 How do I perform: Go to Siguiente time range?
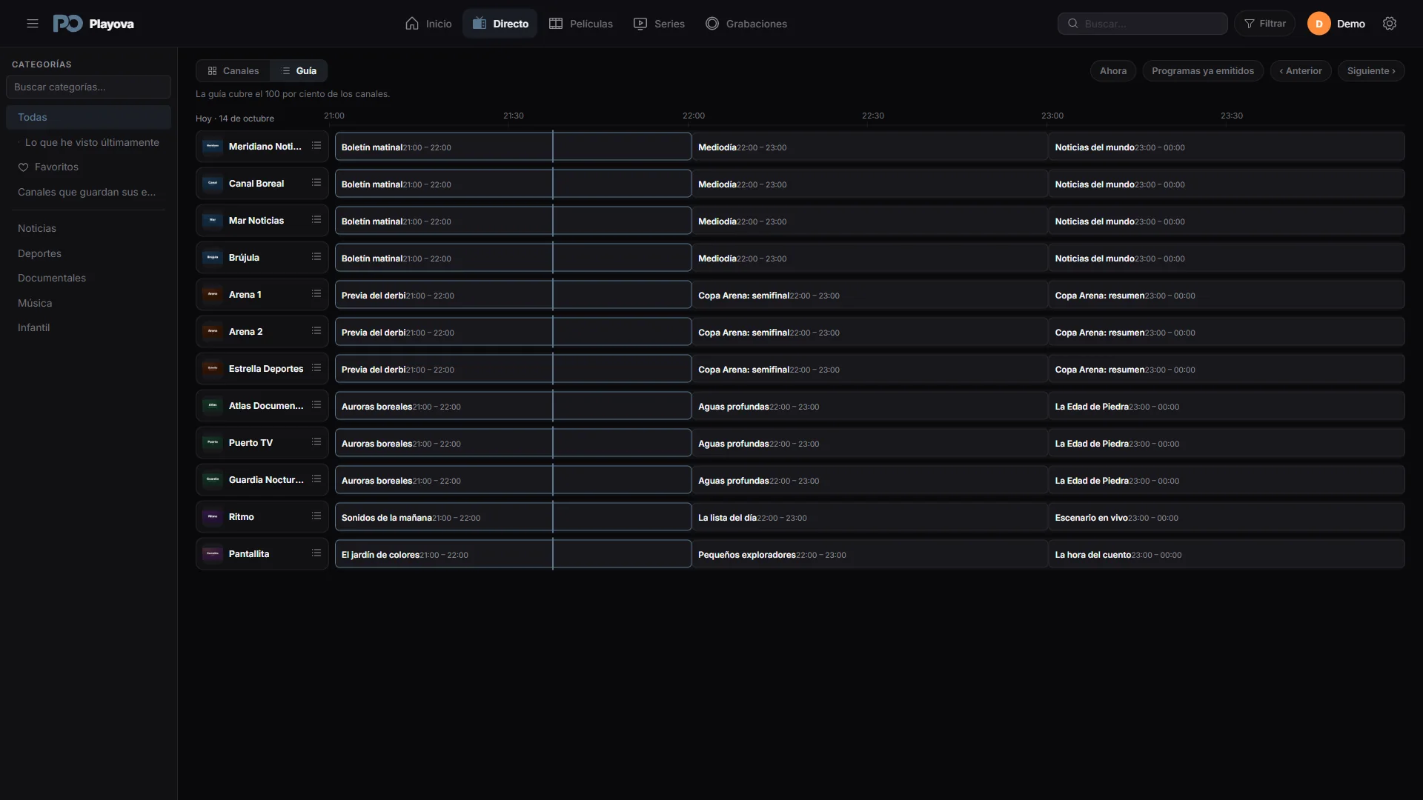1371,71
